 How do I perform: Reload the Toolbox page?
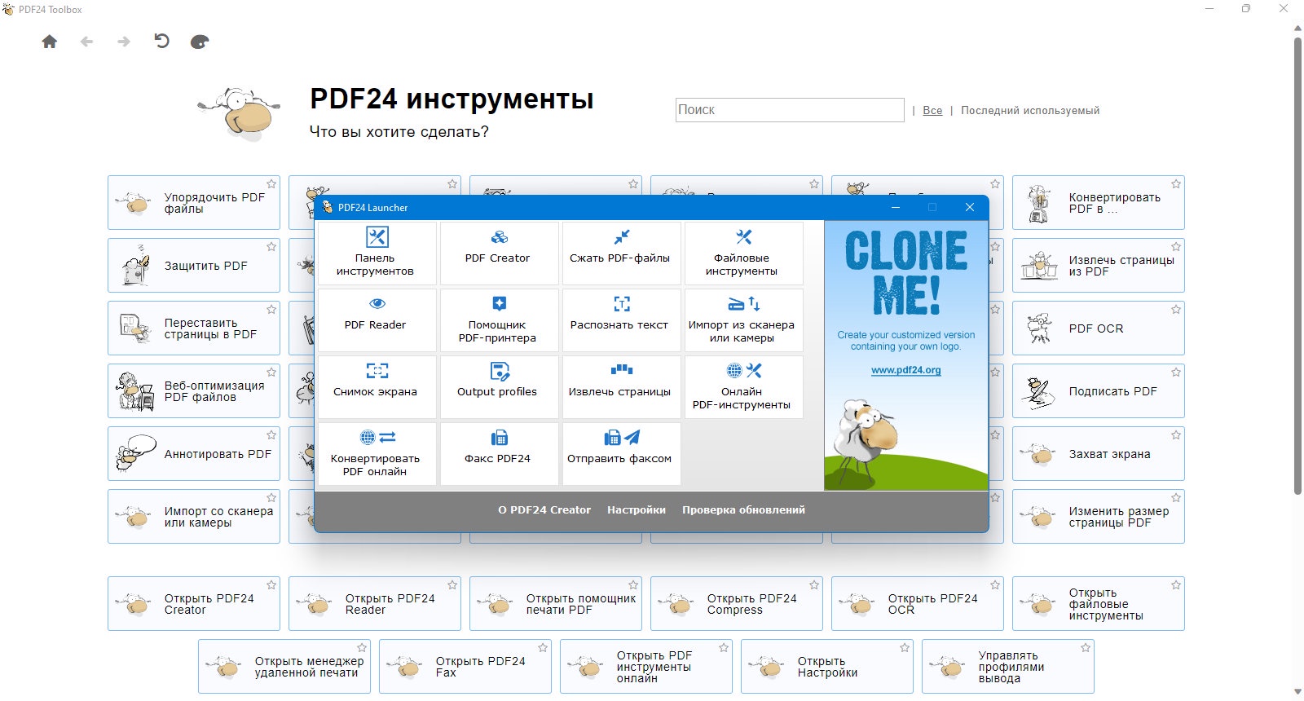point(161,41)
